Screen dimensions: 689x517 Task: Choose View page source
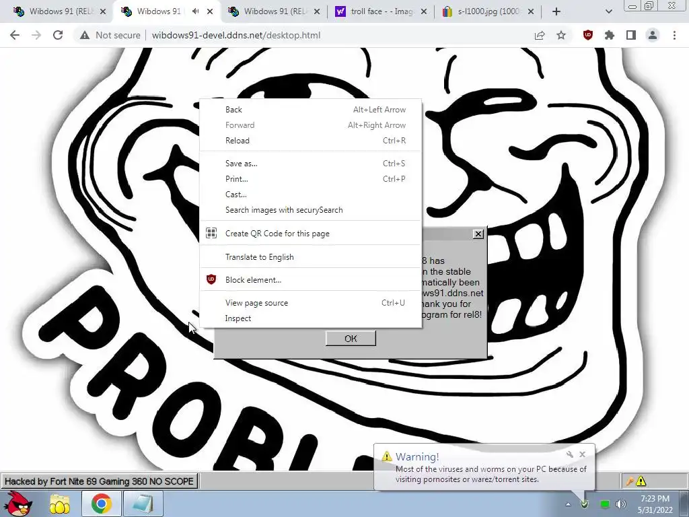pos(311,303)
